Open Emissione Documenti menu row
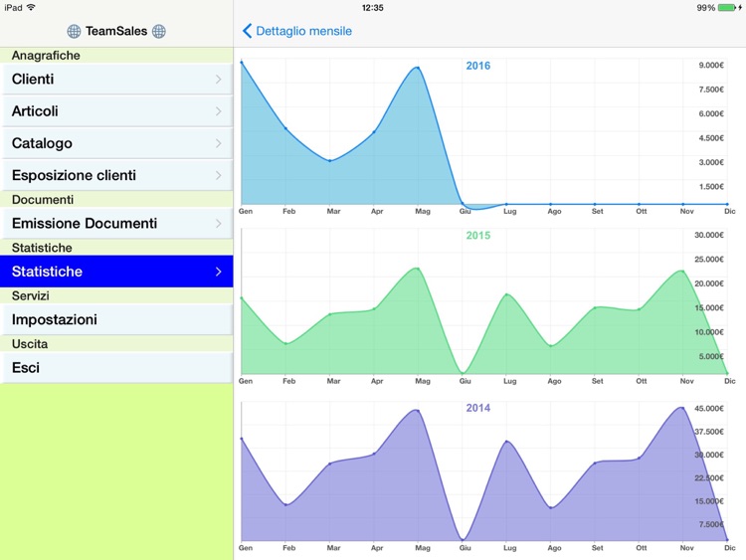The width and height of the screenshot is (746, 560). tap(116, 223)
